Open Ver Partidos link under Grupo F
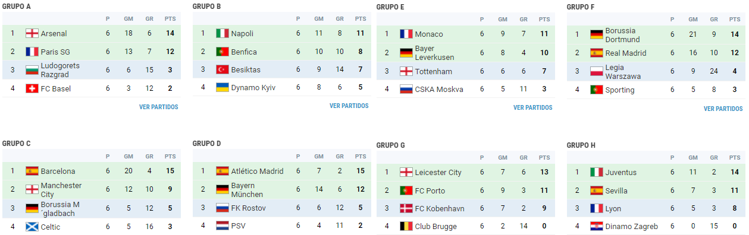This screenshot has width=749, height=235. 723,109
